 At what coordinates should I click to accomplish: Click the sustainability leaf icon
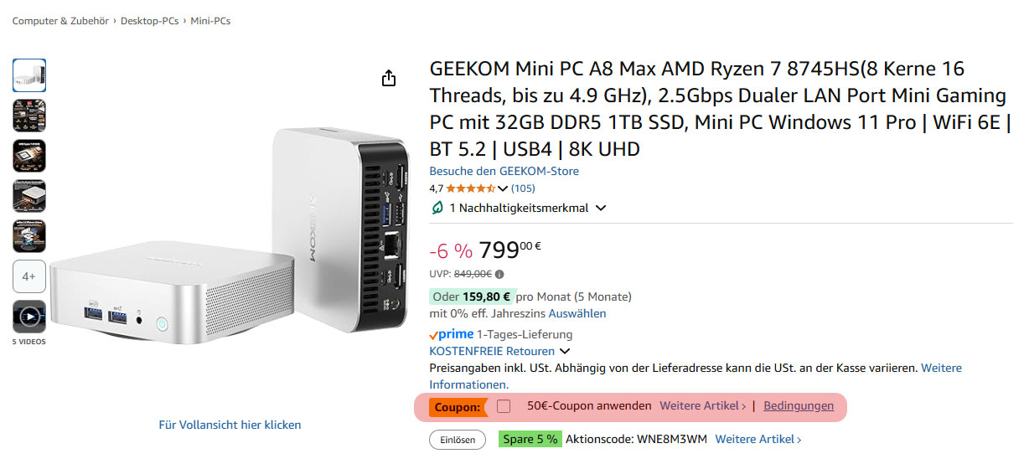(x=437, y=208)
